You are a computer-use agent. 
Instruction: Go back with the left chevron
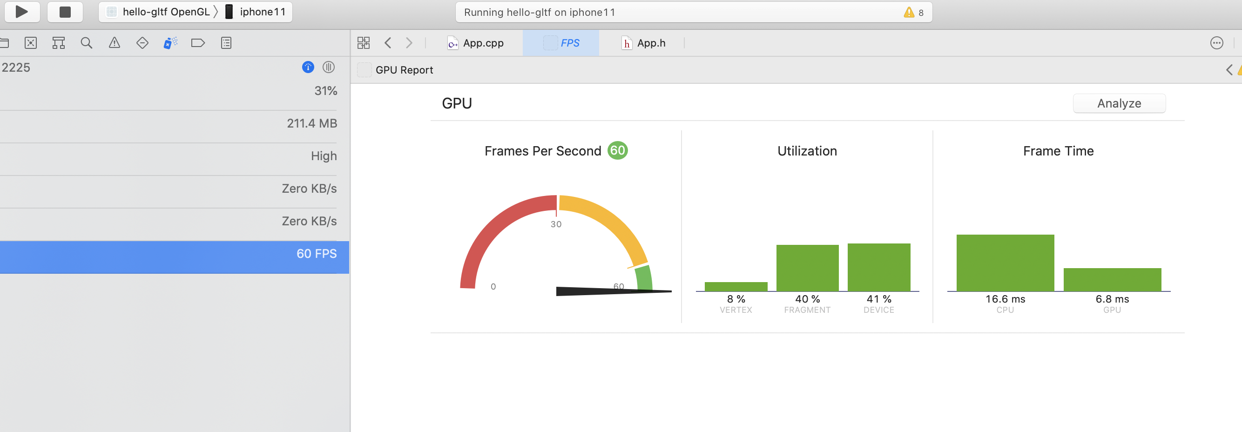388,43
